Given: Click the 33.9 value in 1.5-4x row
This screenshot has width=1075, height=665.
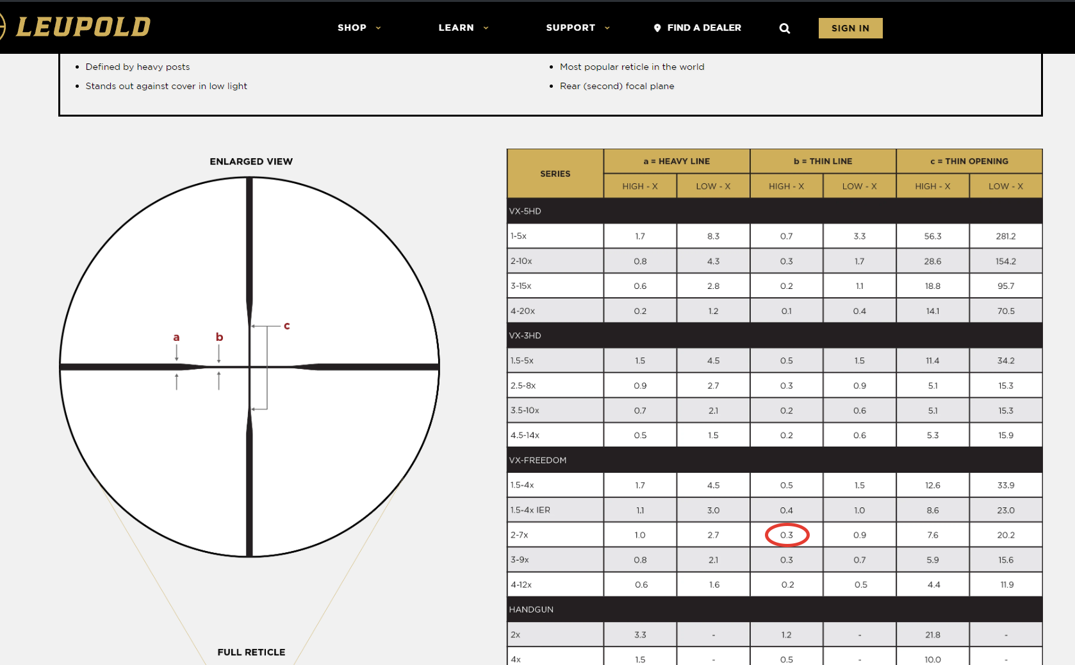Looking at the screenshot, I should tap(1006, 485).
